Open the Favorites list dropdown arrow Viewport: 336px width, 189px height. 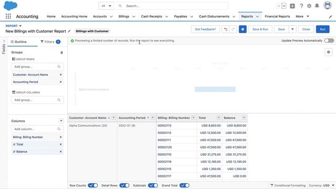pyautogui.click(x=284, y=6)
